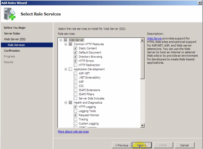Collapse the Health and Diagnostics node
The image size is (203, 149).
[66, 103]
